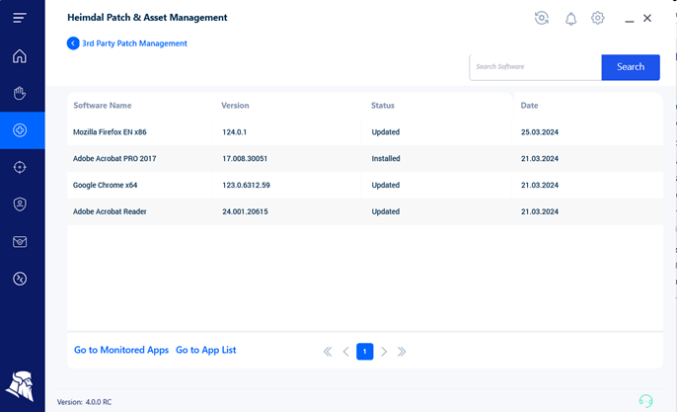The width and height of the screenshot is (677, 412).
Task: Click the Heimdal Patch & Asset Management title
Action: click(x=147, y=18)
